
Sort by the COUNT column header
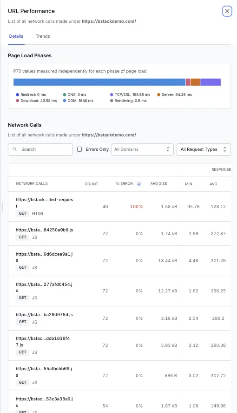92,184
